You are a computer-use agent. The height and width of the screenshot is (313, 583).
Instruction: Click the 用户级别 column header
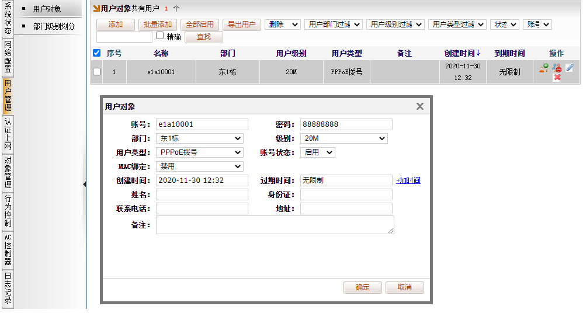[x=291, y=53]
